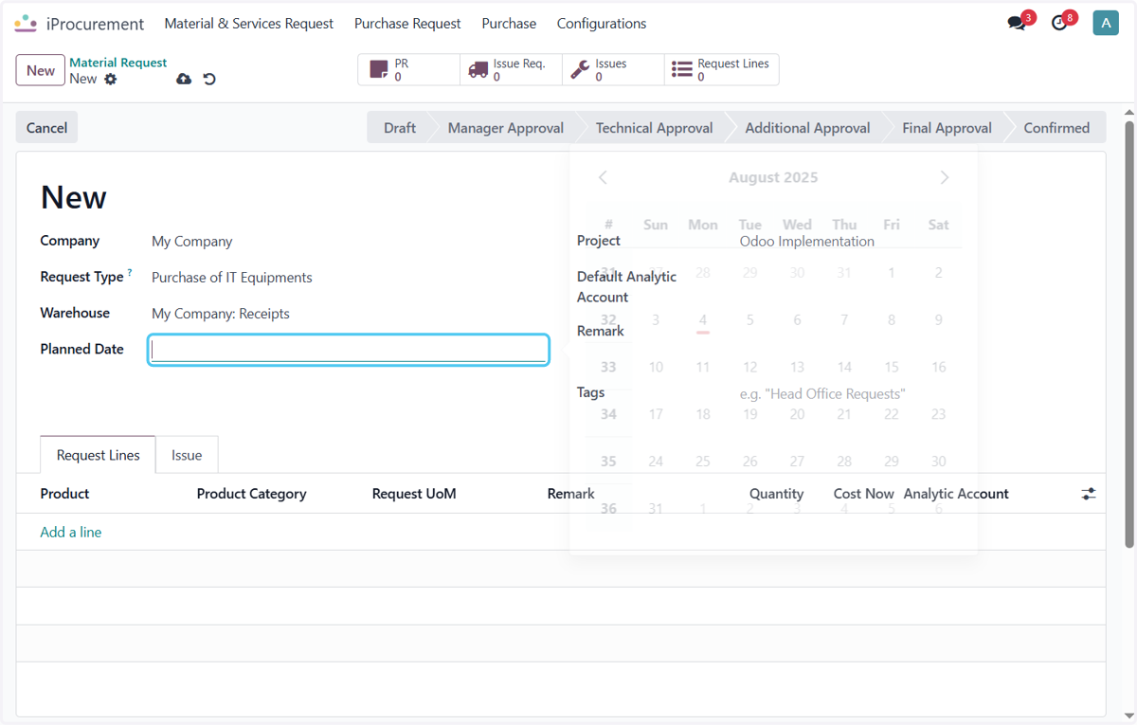Open the Request Lines list button

click(721, 70)
